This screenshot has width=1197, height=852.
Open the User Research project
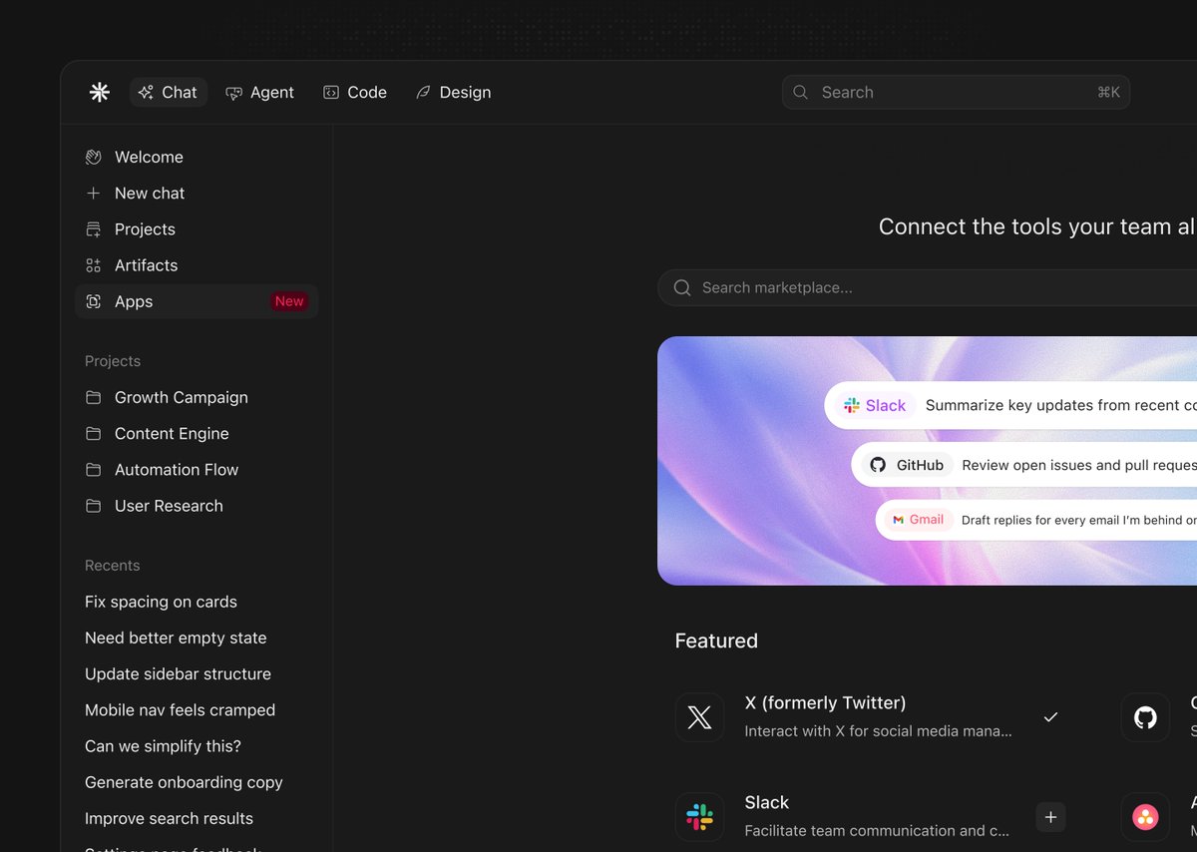click(x=197, y=506)
